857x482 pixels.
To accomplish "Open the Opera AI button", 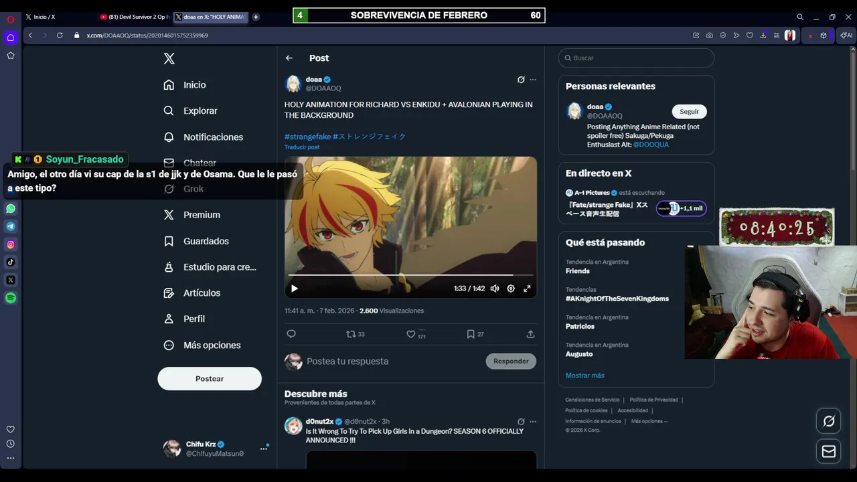I will [847, 35].
